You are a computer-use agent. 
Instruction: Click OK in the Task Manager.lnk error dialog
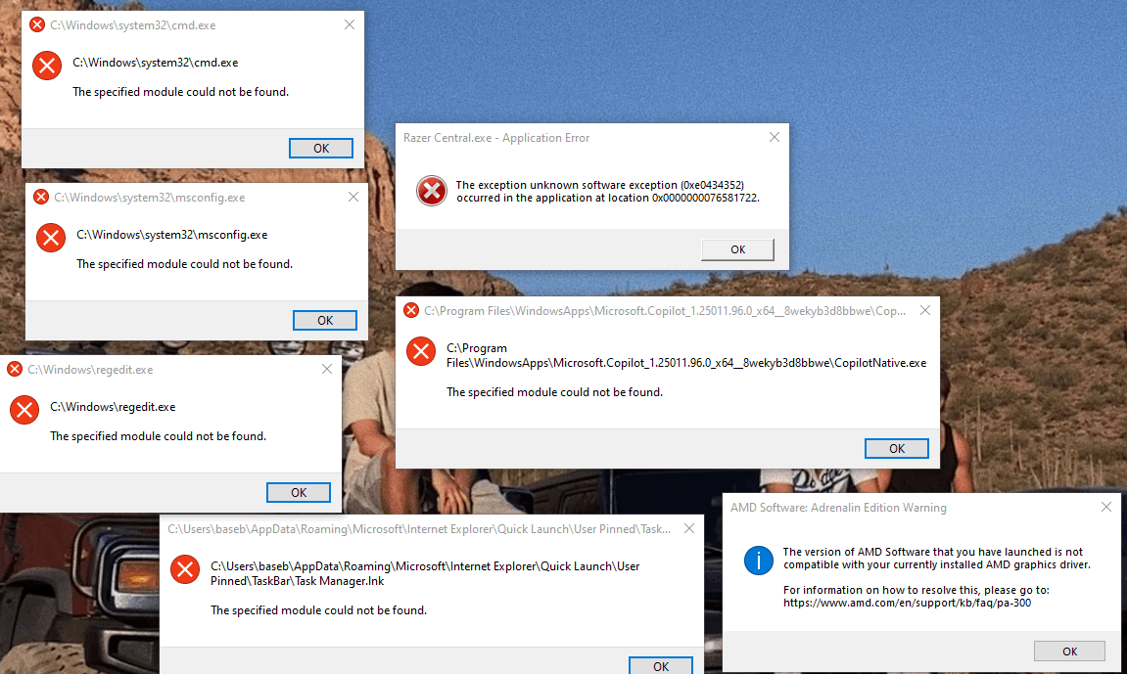pyautogui.click(x=661, y=665)
